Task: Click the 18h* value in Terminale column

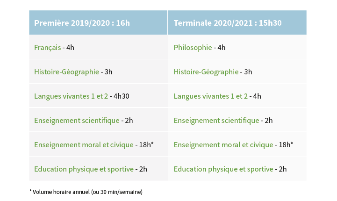Action: pos(286,145)
